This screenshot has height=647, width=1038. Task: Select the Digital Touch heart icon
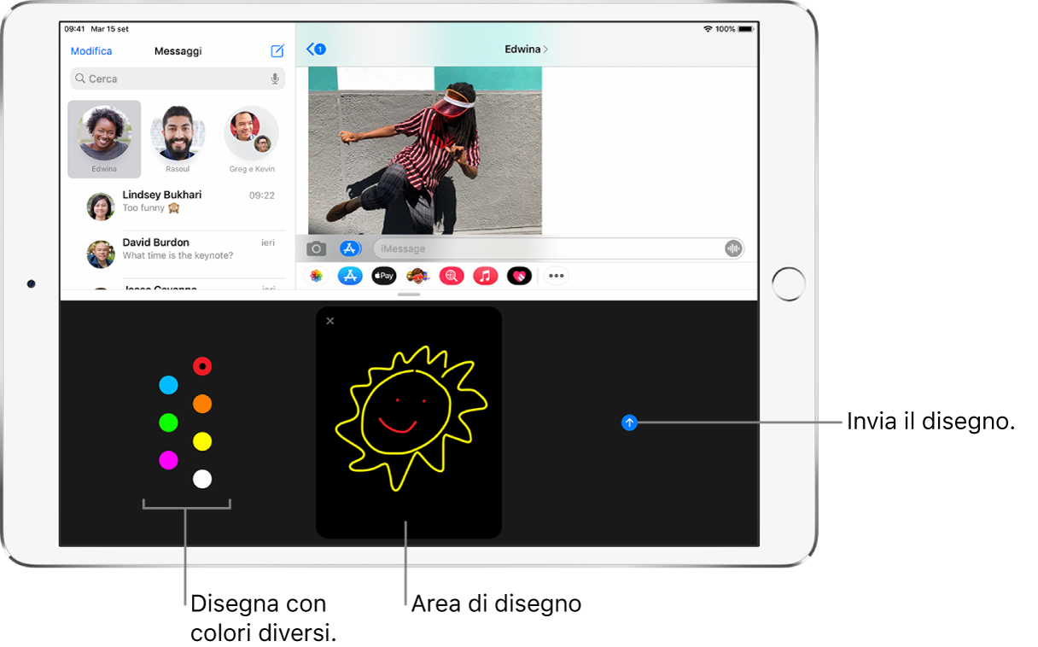click(x=519, y=276)
